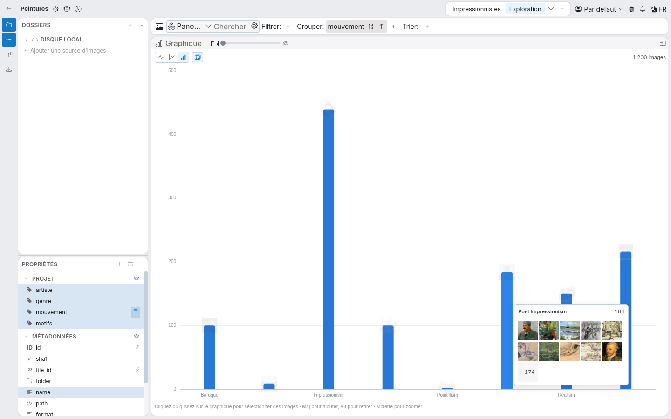This screenshot has width=671, height=419.
Task: Add a filter with the plus after Filtrer
Action: [288, 27]
